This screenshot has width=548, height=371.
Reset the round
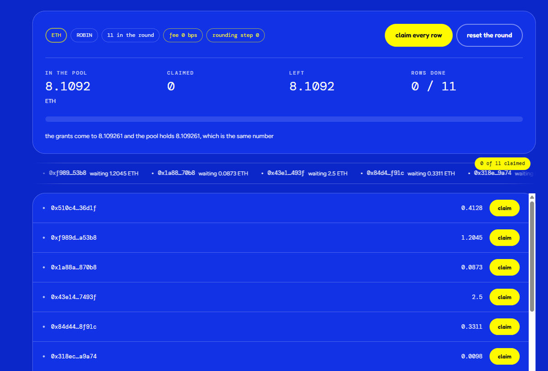[490, 35]
